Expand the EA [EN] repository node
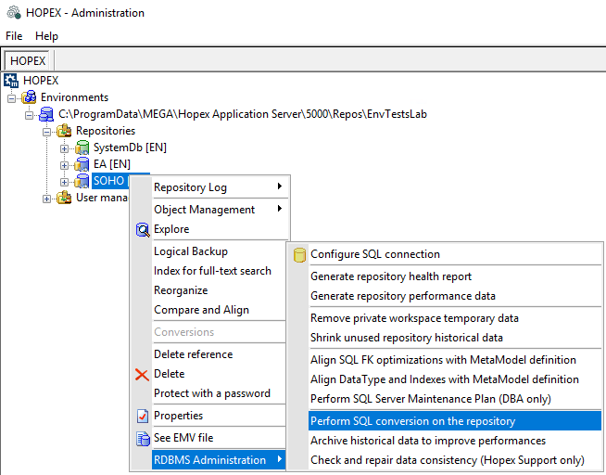The image size is (606, 475). pyautogui.click(x=64, y=164)
